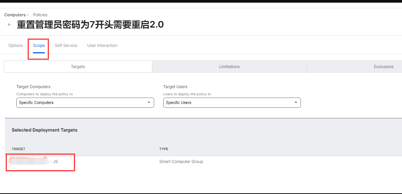The width and height of the screenshot is (402, 194).
Task: Open the Self Service tab
Action: click(66, 45)
